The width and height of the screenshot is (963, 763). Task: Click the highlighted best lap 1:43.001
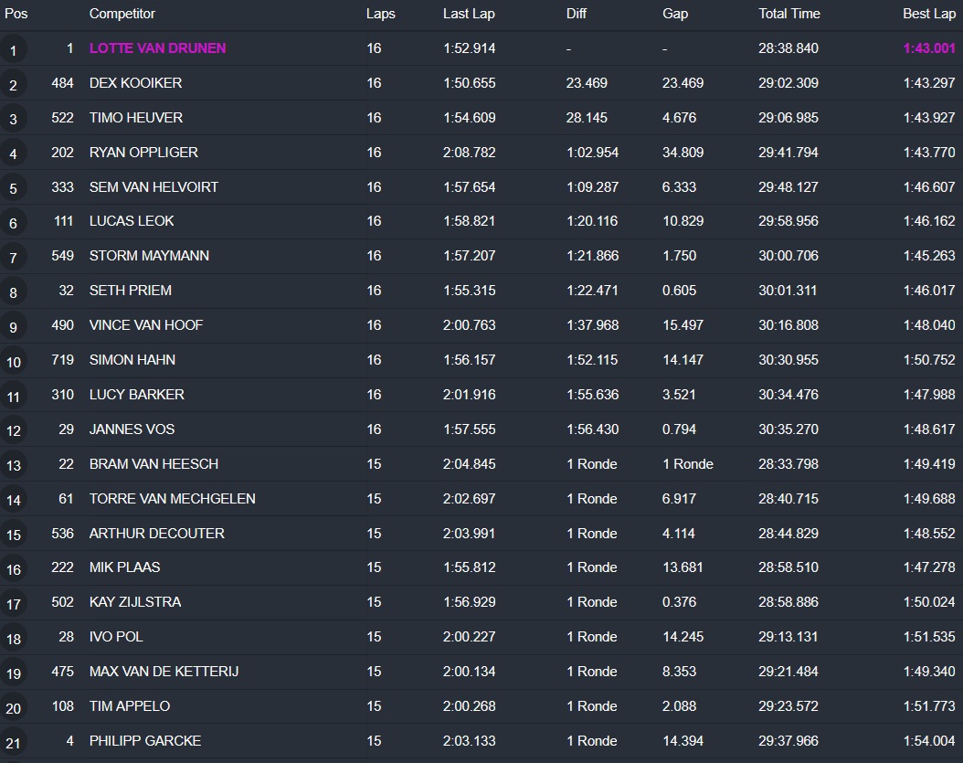click(928, 48)
